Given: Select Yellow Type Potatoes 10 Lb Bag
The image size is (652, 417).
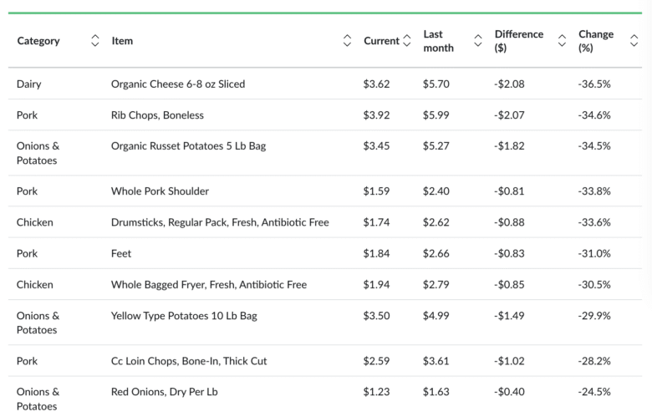Looking at the screenshot, I should click(x=184, y=315).
